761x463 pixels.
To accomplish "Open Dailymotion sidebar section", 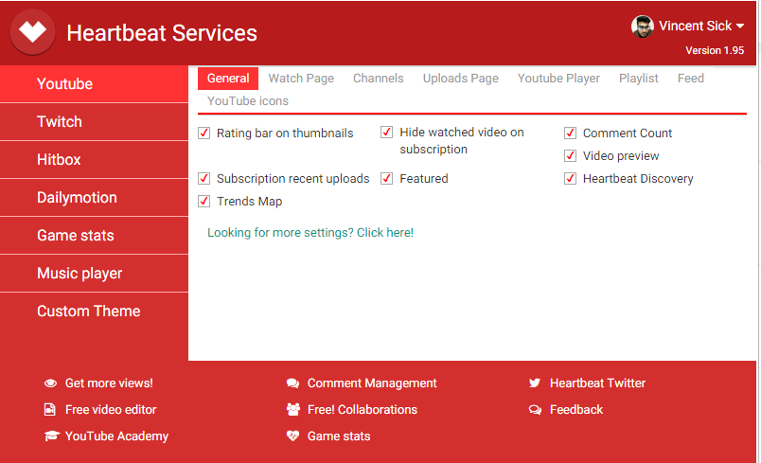I will pos(94,198).
